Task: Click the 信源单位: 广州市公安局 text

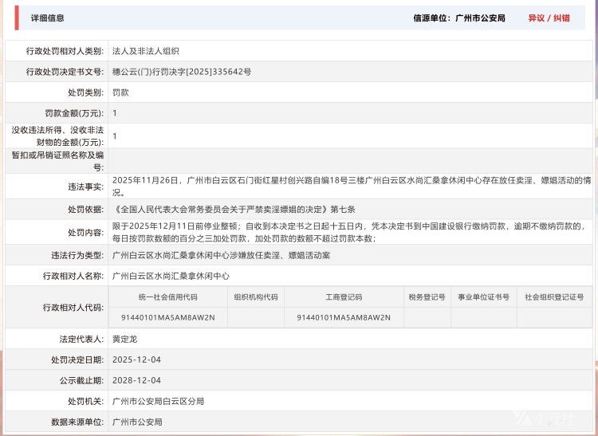Action: [458, 18]
